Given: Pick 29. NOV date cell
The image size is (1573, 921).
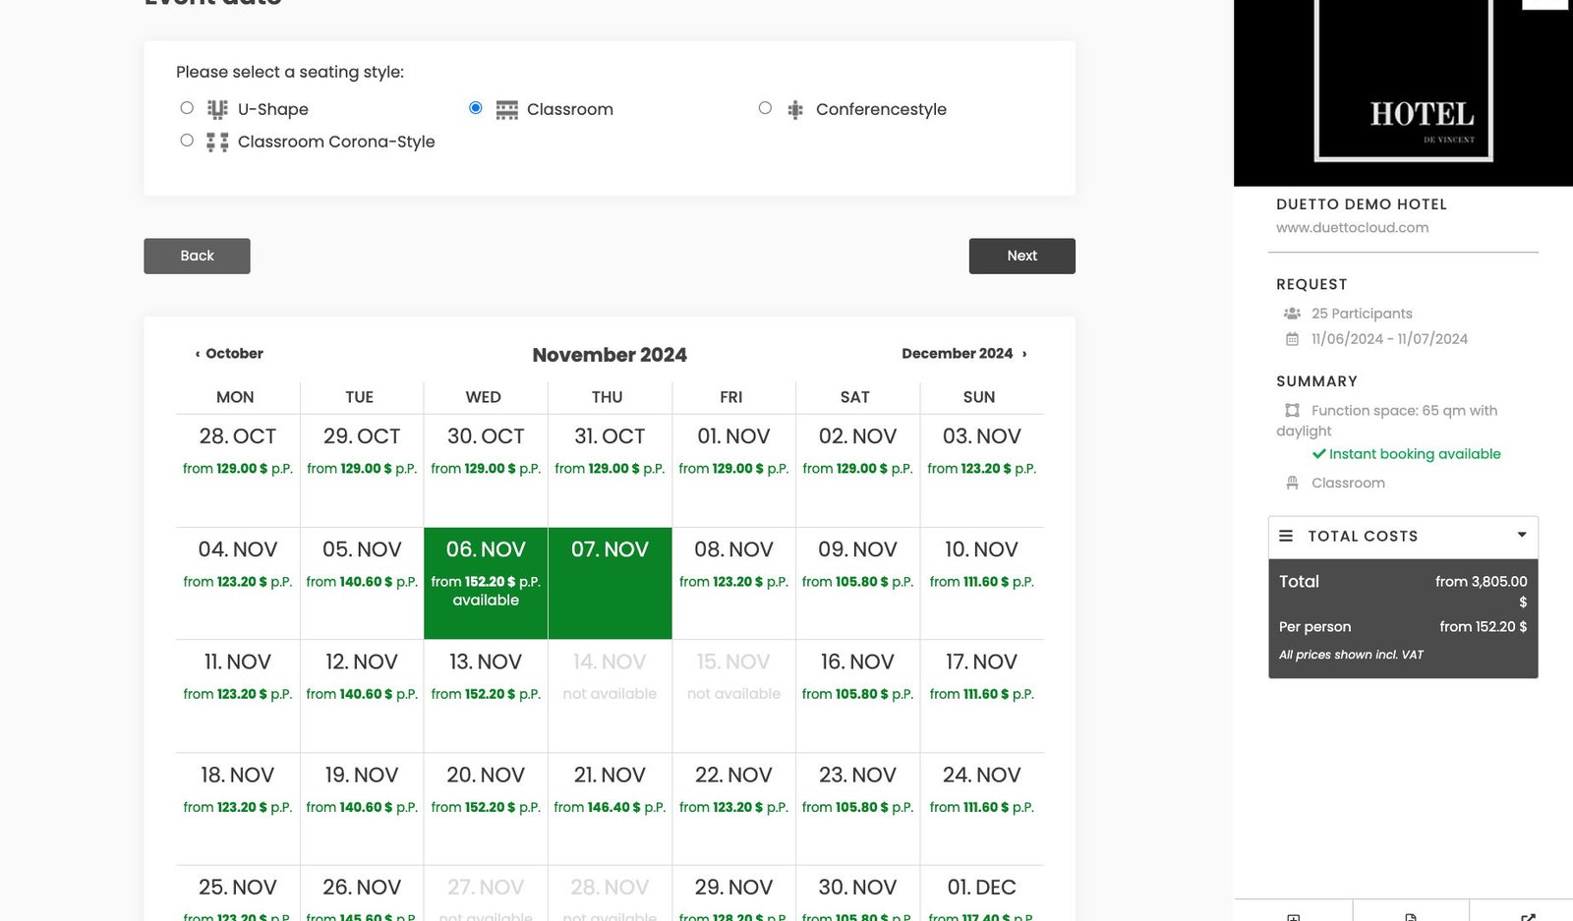Looking at the screenshot, I should [x=733, y=893].
